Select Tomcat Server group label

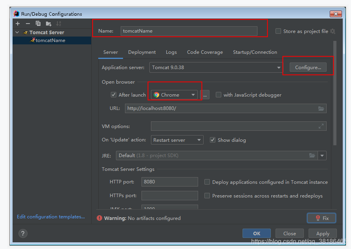click(x=47, y=33)
